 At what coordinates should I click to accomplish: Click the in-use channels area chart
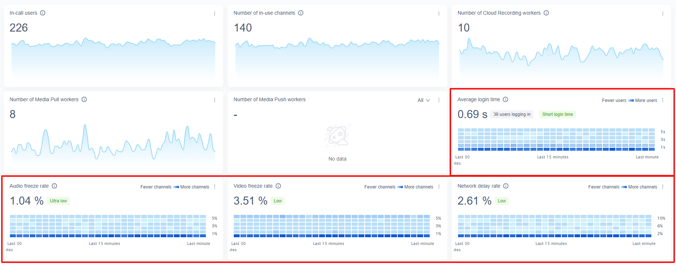337,58
